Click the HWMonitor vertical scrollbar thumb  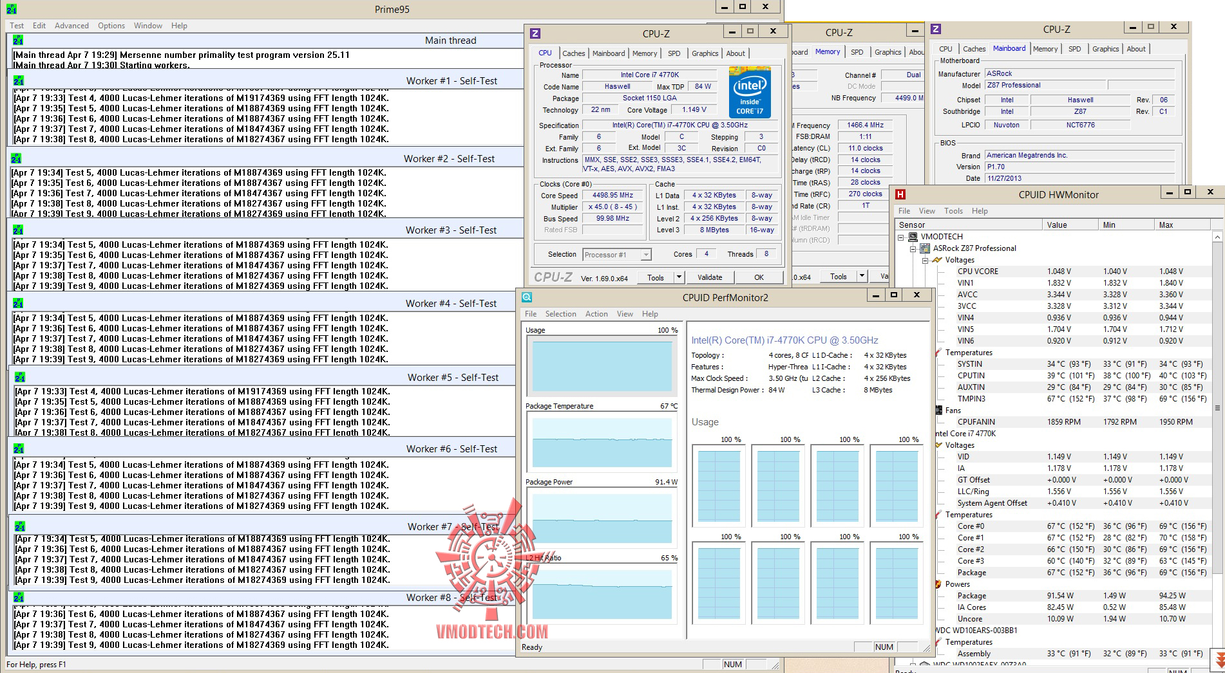pos(1217,408)
